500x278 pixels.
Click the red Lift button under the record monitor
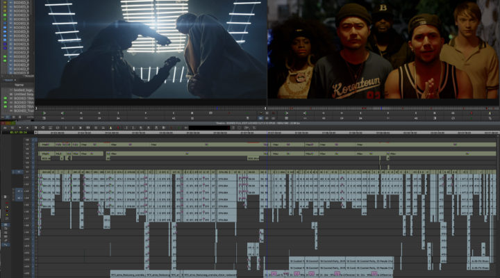click(472, 113)
